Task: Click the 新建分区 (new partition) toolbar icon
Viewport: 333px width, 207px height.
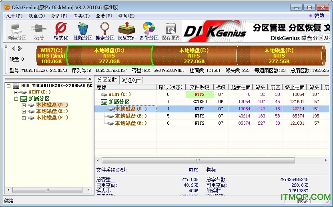Action: point(16,31)
